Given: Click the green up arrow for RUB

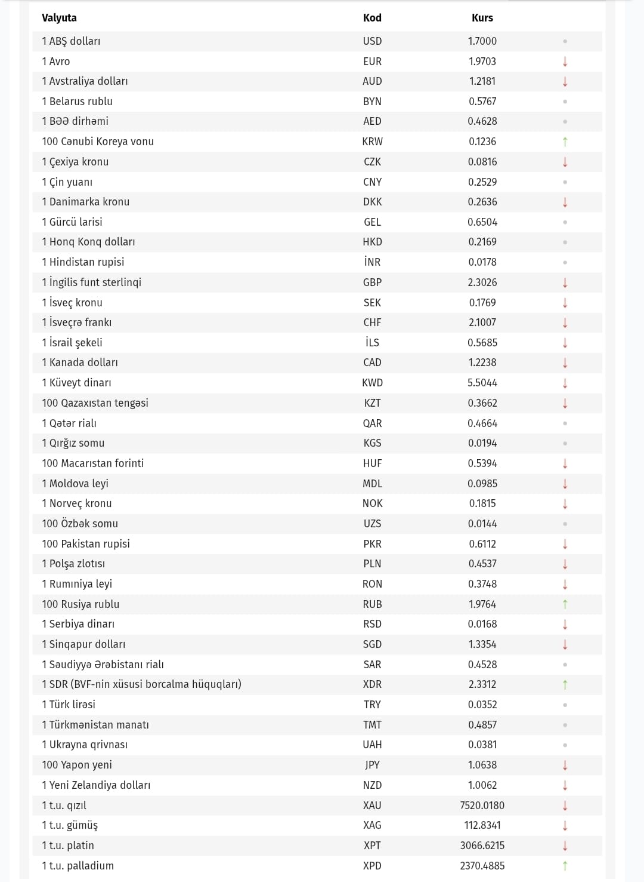Looking at the screenshot, I should coord(565,604).
